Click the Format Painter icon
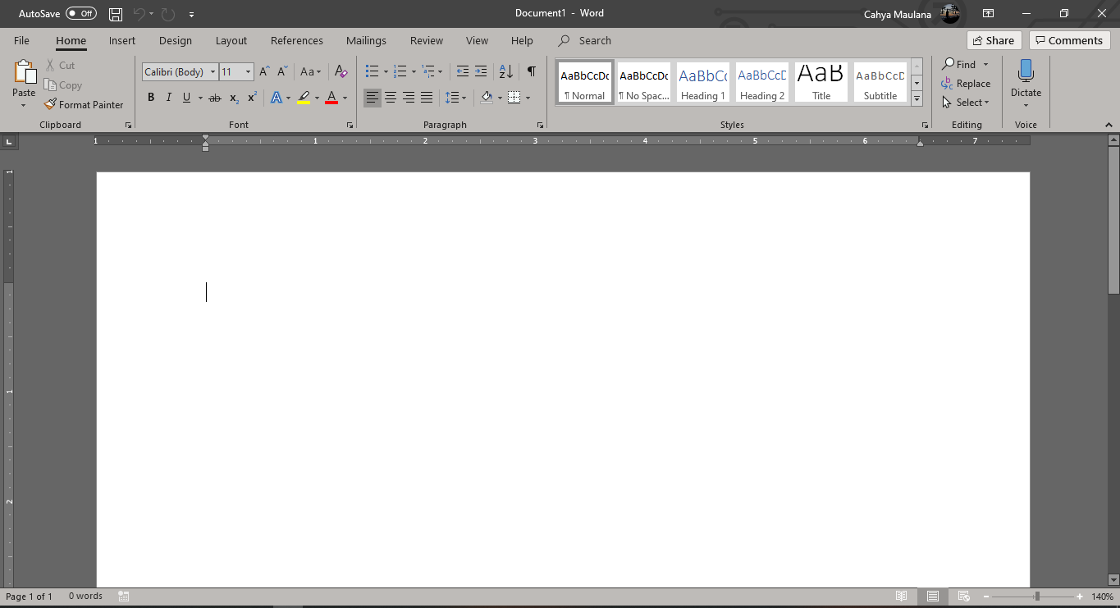1120x608 pixels. click(49, 104)
